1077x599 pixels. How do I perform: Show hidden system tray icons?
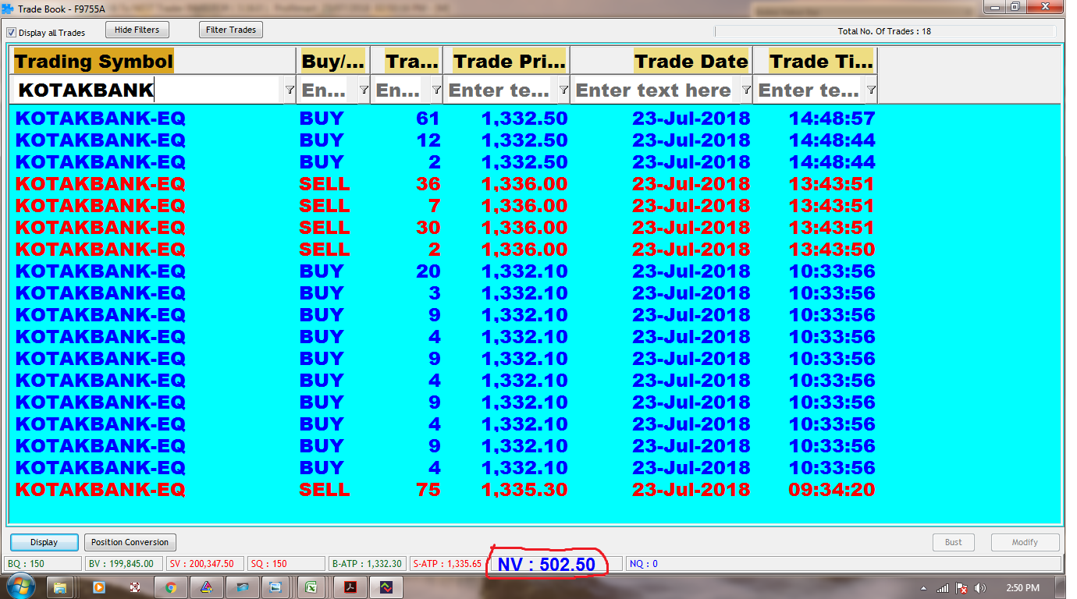point(924,588)
